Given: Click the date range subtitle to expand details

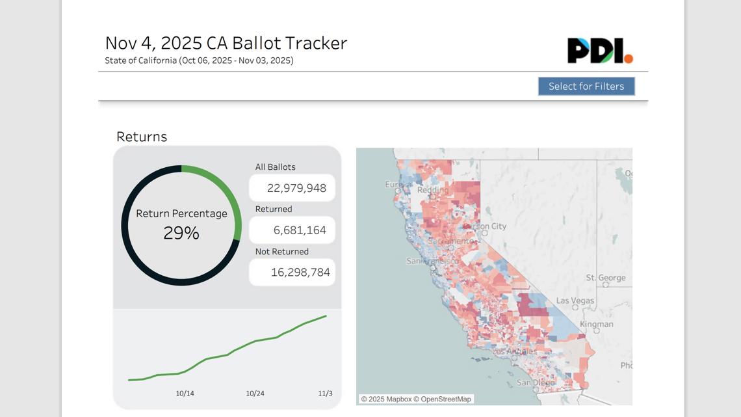Looking at the screenshot, I should coord(198,61).
